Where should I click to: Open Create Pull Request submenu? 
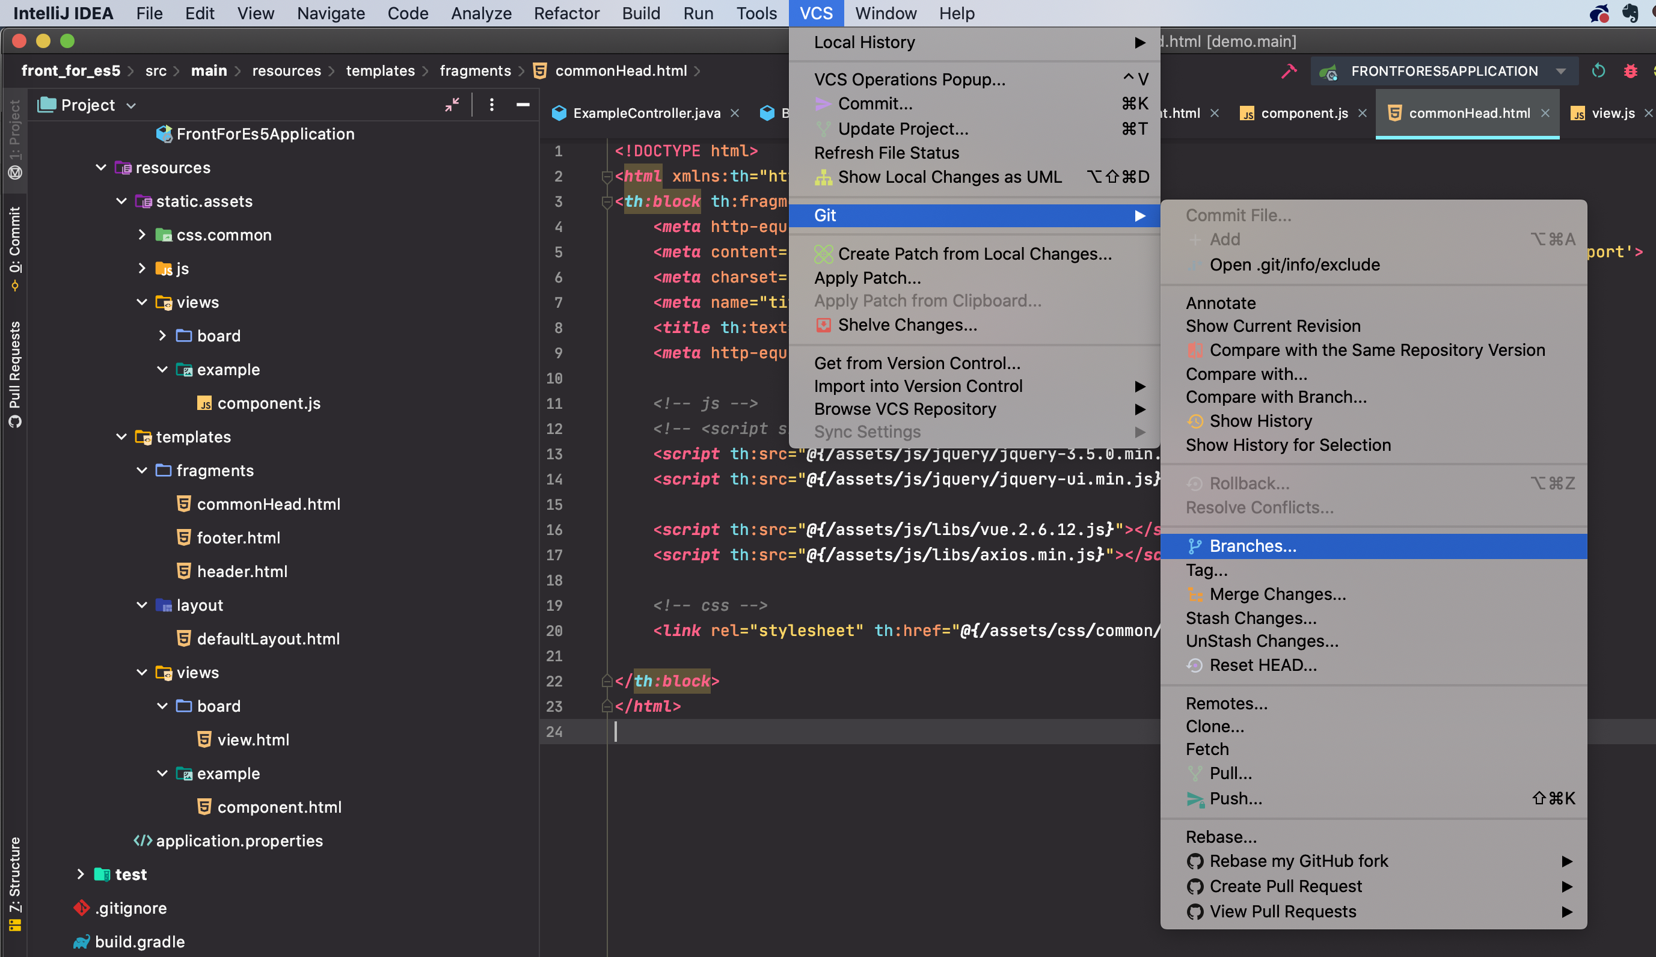tap(1373, 886)
